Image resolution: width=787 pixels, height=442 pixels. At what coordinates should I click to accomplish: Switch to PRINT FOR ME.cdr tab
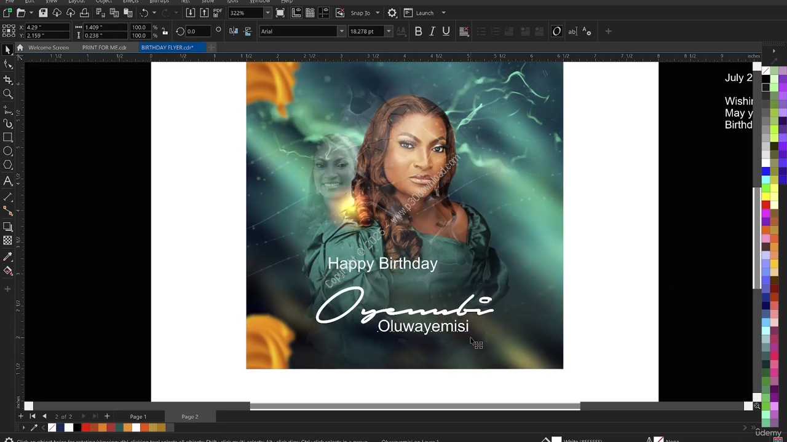coord(105,47)
